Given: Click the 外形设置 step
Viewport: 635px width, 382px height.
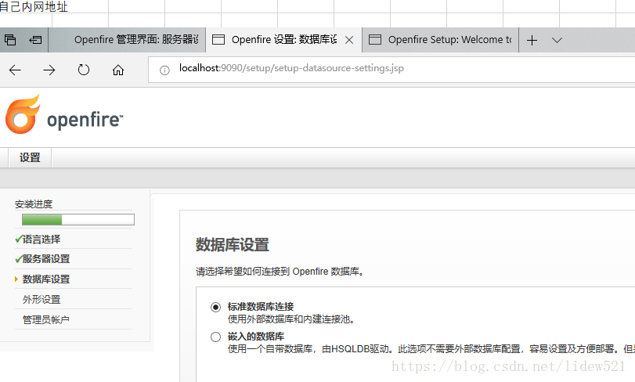Looking at the screenshot, I should coord(41,300).
